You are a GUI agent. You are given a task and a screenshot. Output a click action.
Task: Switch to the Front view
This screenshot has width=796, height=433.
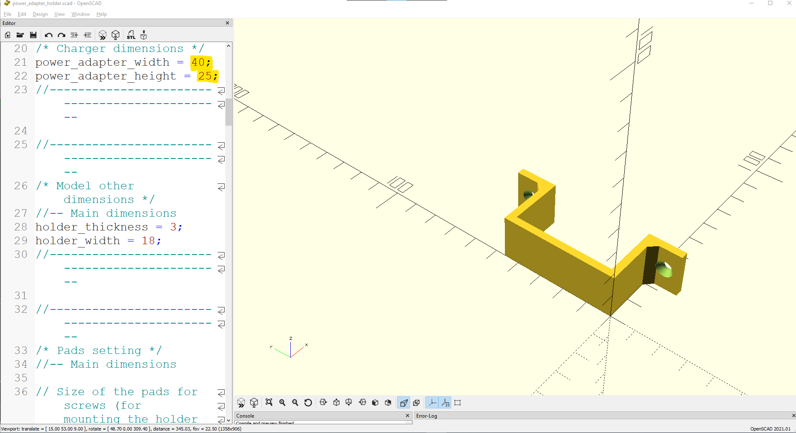coord(375,403)
